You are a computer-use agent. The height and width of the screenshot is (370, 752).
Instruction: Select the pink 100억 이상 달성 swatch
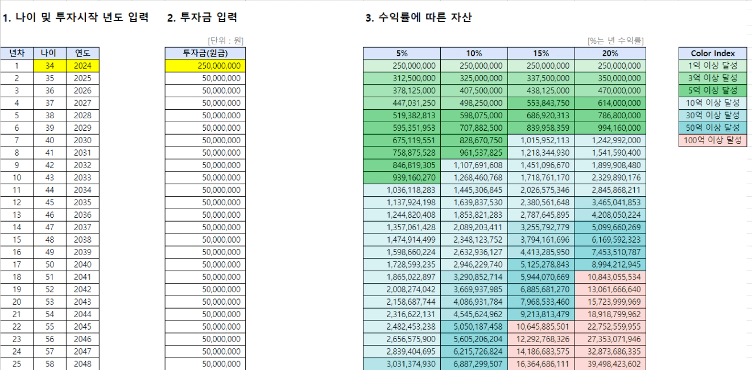click(x=712, y=140)
